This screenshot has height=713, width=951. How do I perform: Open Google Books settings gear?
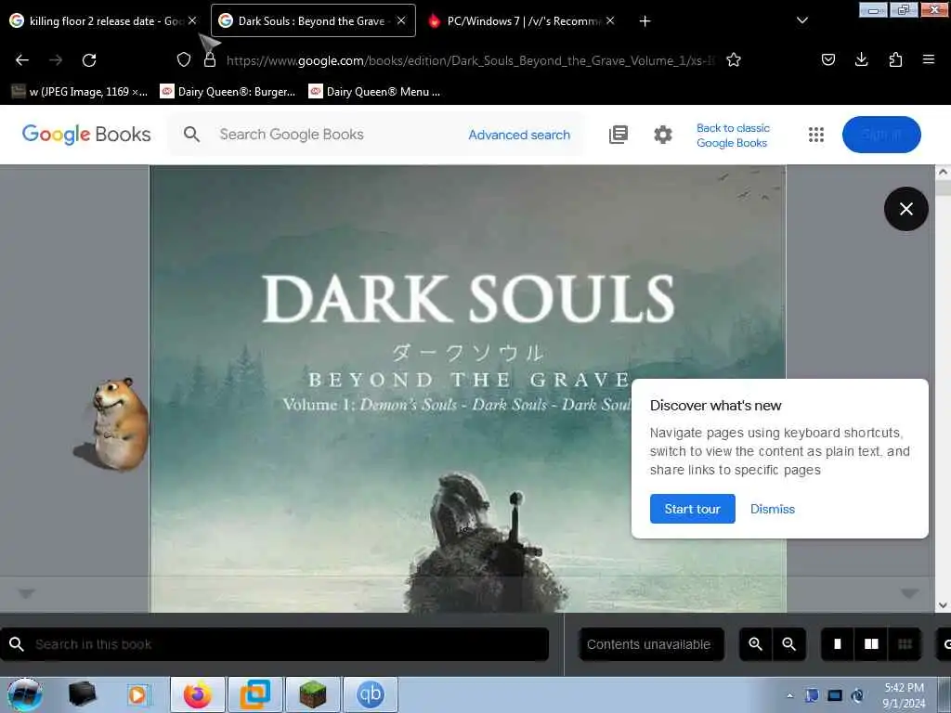tap(663, 135)
